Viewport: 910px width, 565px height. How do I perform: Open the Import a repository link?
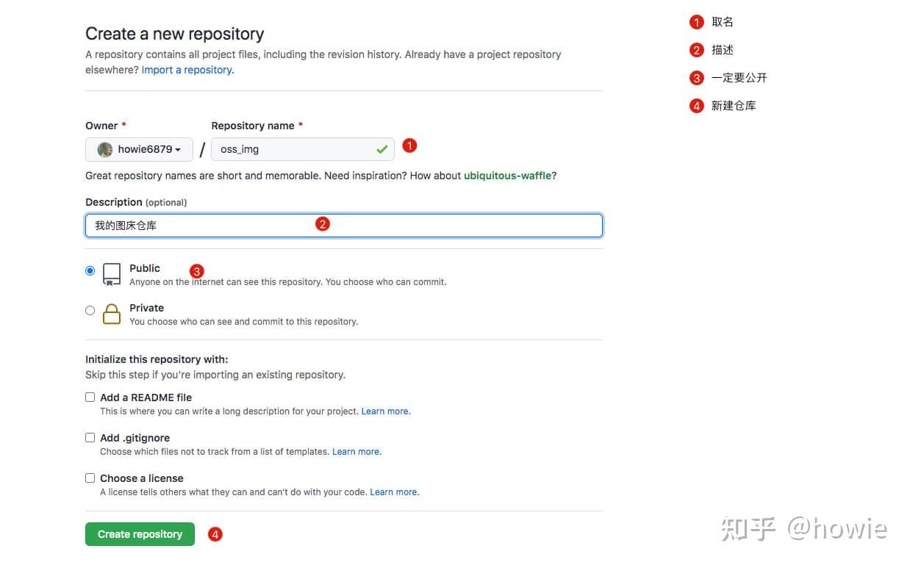click(187, 70)
